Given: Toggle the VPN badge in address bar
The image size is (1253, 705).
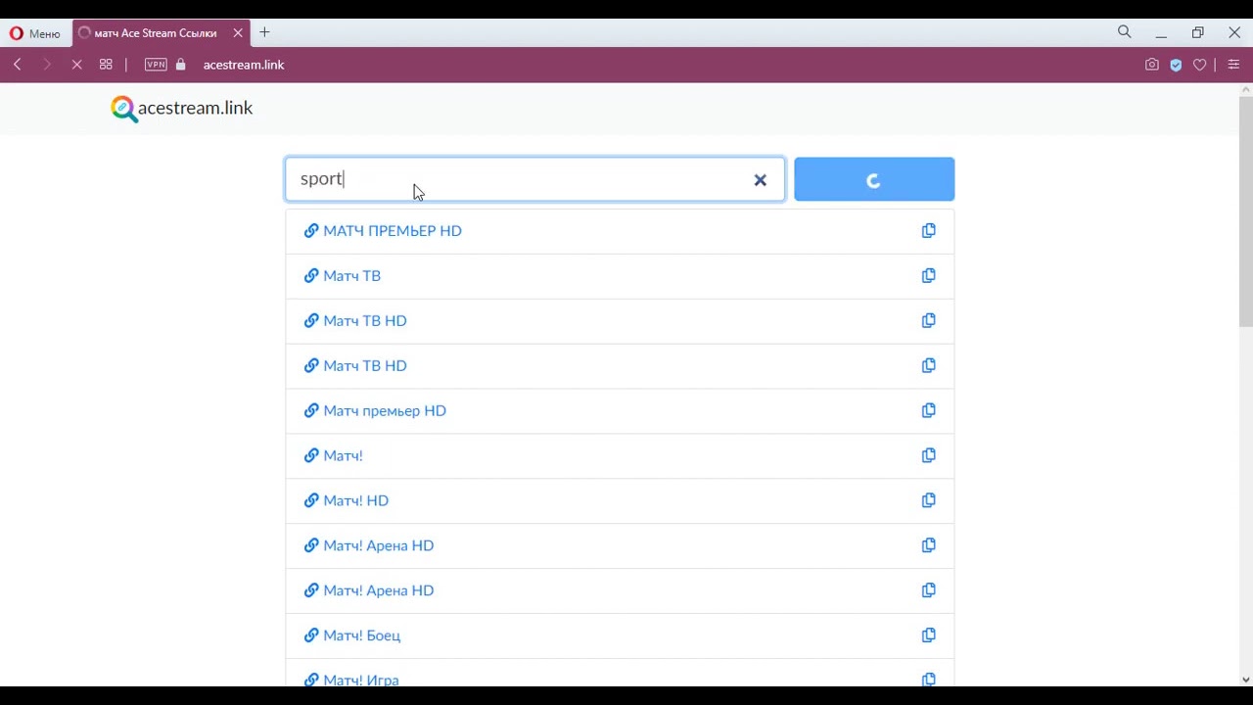Looking at the screenshot, I should click(156, 65).
